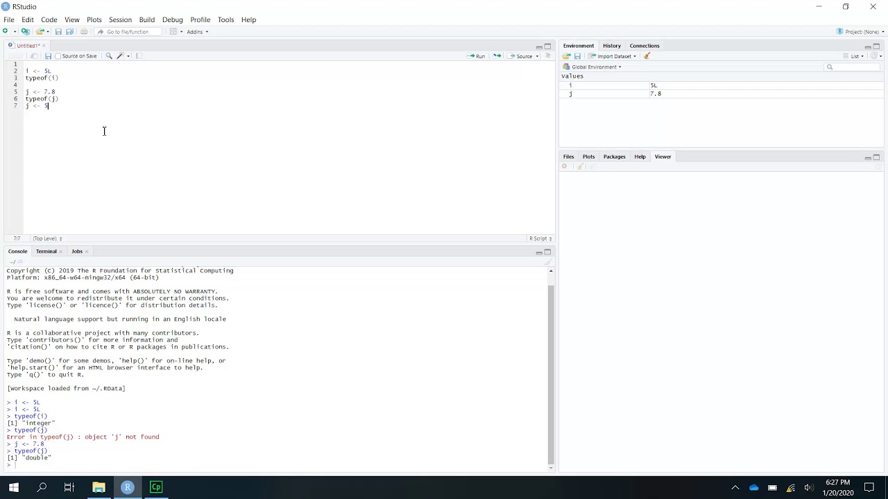Open the Global Environment selector

click(x=592, y=67)
